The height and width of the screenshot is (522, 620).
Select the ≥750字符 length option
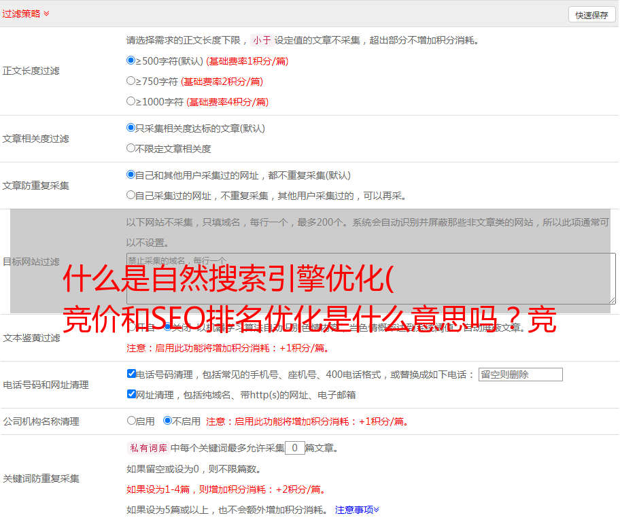pos(131,81)
